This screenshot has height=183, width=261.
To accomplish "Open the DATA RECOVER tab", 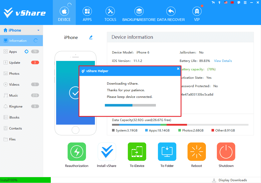I will (x=171, y=14).
